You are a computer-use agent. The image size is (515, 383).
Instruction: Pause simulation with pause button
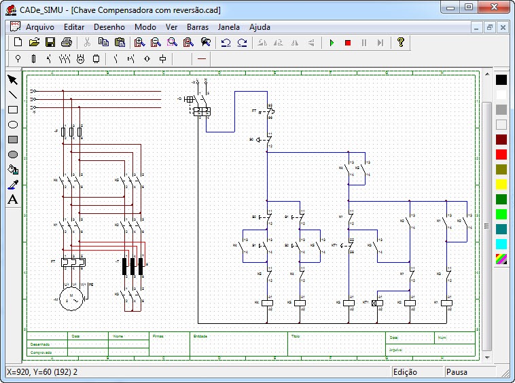coord(364,43)
